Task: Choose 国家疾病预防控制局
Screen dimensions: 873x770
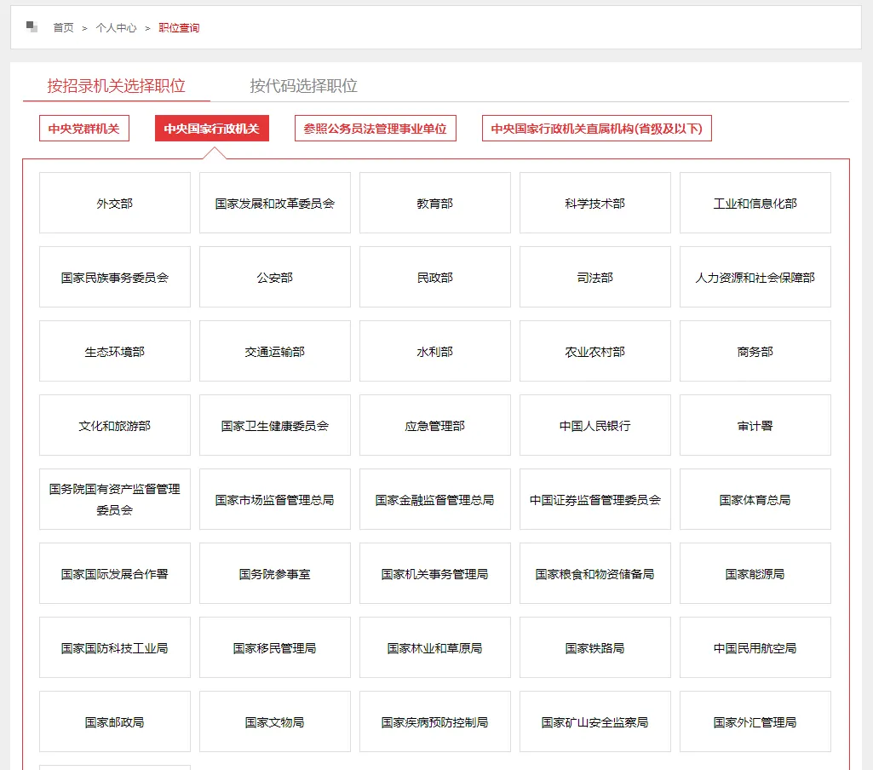Action: 435,721
